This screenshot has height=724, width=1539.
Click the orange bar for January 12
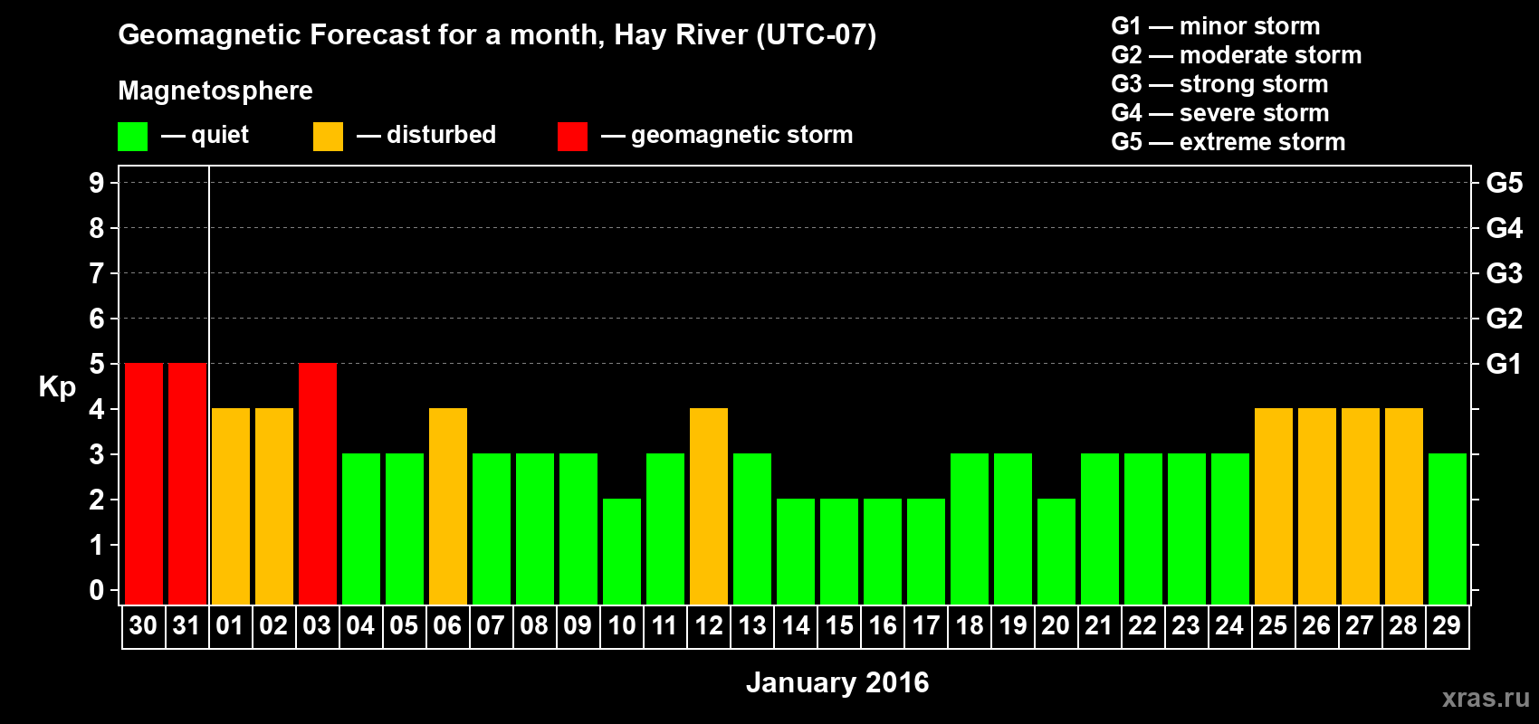click(709, 507)
